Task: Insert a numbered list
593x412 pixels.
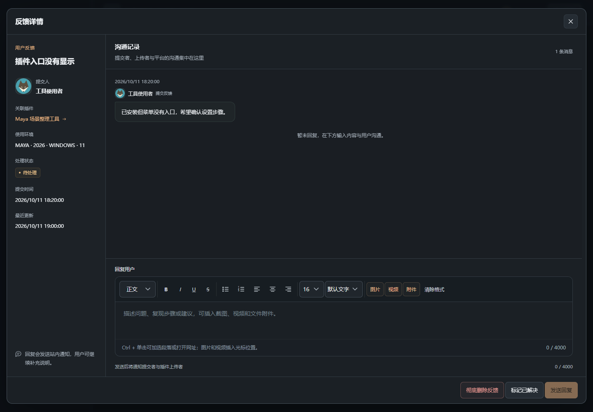Action: 241,289
